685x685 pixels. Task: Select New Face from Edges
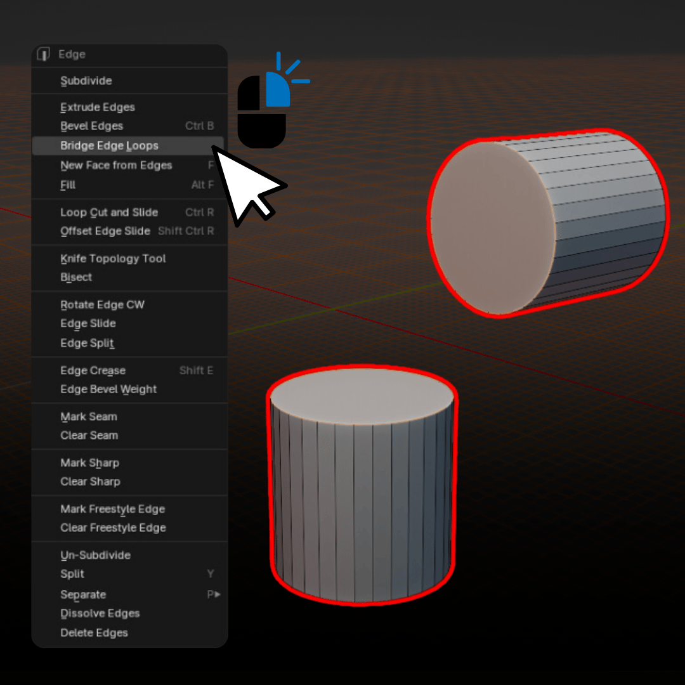[x=130, y=165]
